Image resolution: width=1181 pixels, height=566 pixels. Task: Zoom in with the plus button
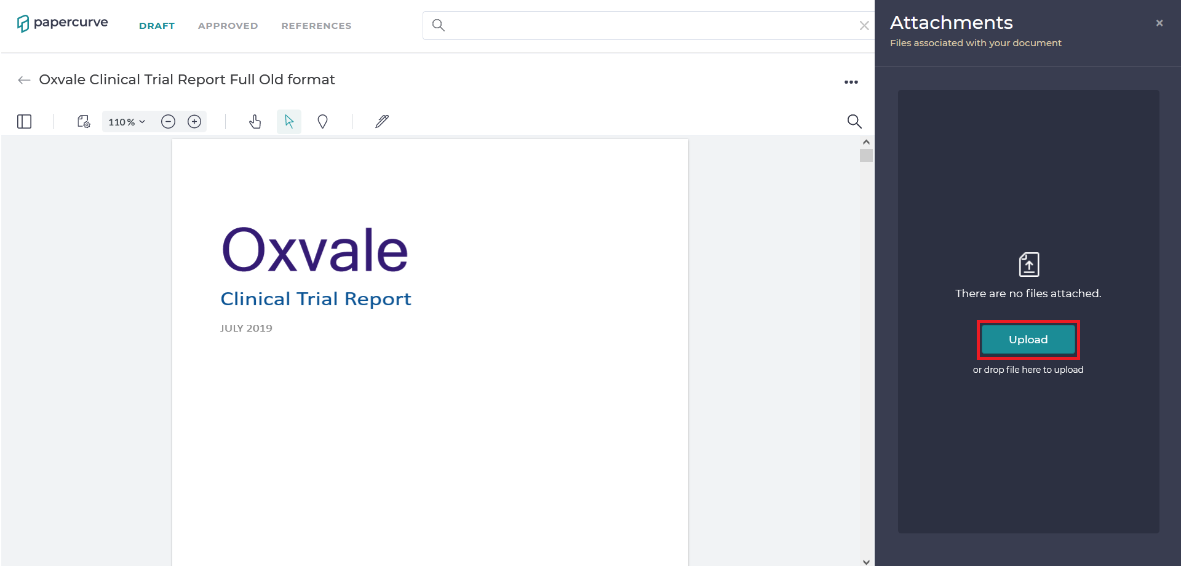pos(194,122)
